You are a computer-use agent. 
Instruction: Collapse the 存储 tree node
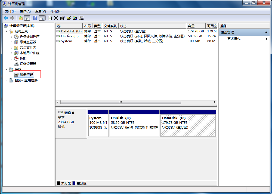[7, 69]
